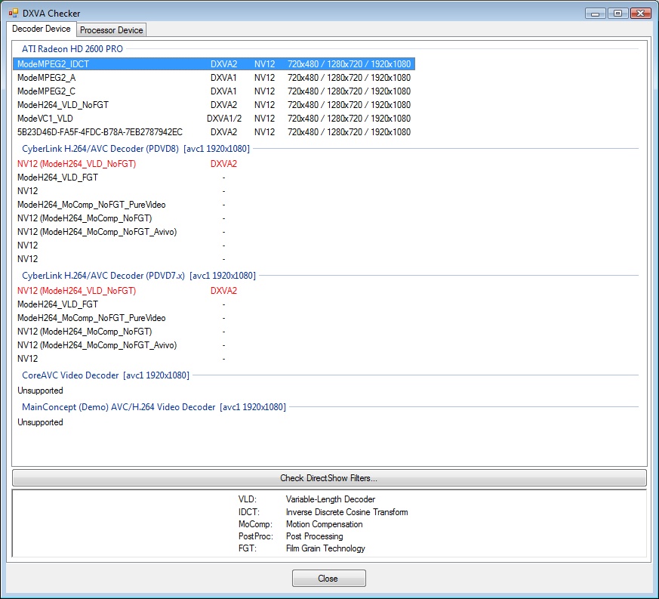Viewport: 659px width, 599px height.
Task: Click Unsupported under MainConcept decoder
Action: [40, 422]
